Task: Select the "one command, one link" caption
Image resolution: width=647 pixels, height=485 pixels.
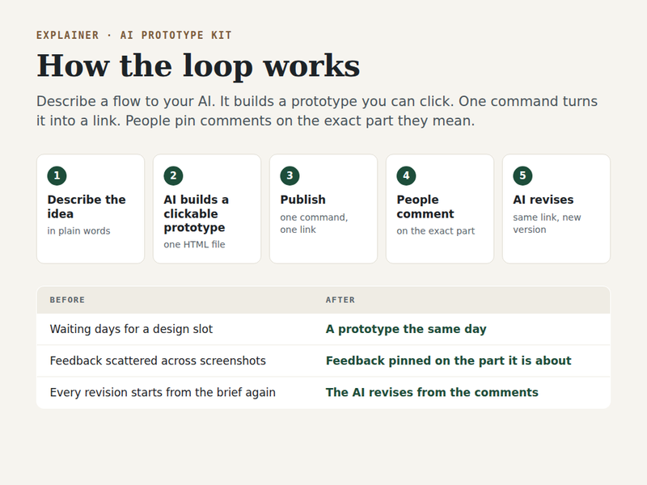Action: pyautogui.click(x=314, y=224)
